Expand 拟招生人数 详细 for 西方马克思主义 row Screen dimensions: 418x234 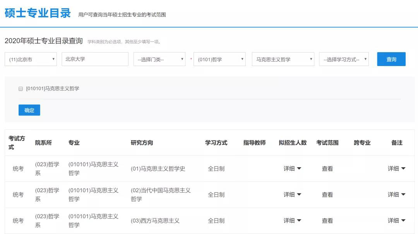[292, 220]
